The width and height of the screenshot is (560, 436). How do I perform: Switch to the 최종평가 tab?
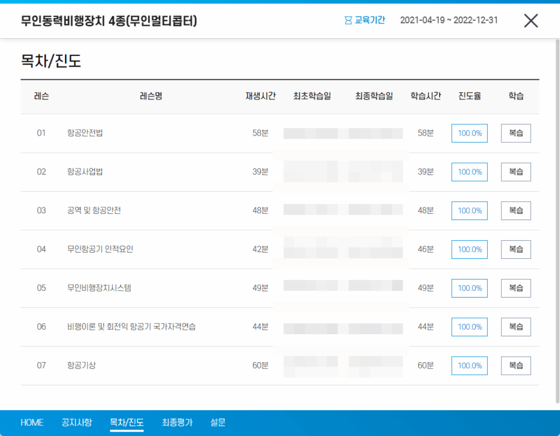pyautogui.click(x=177, y=422)
